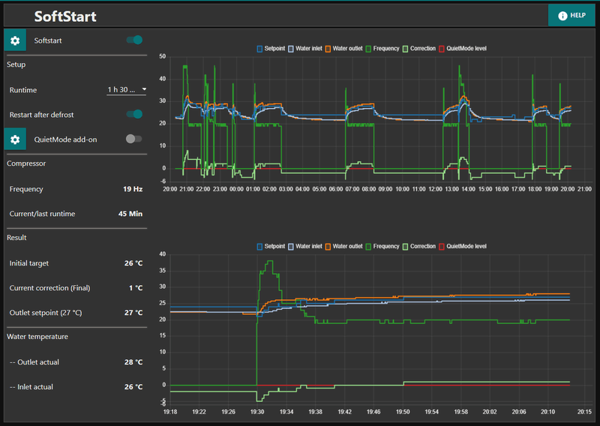Click the Outlet setpoint (27 °C) label
This screenshot has width=600, height=426.
pyautogui.click(x=46, y=313)
